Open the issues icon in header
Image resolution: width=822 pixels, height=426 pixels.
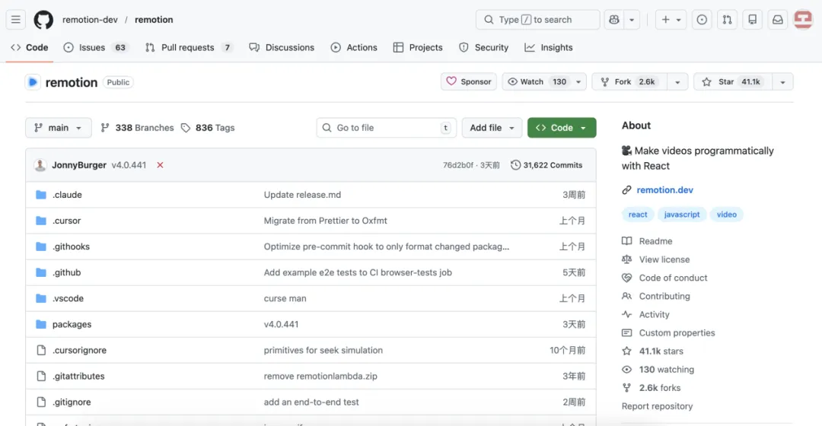click(x=702, y=19)
